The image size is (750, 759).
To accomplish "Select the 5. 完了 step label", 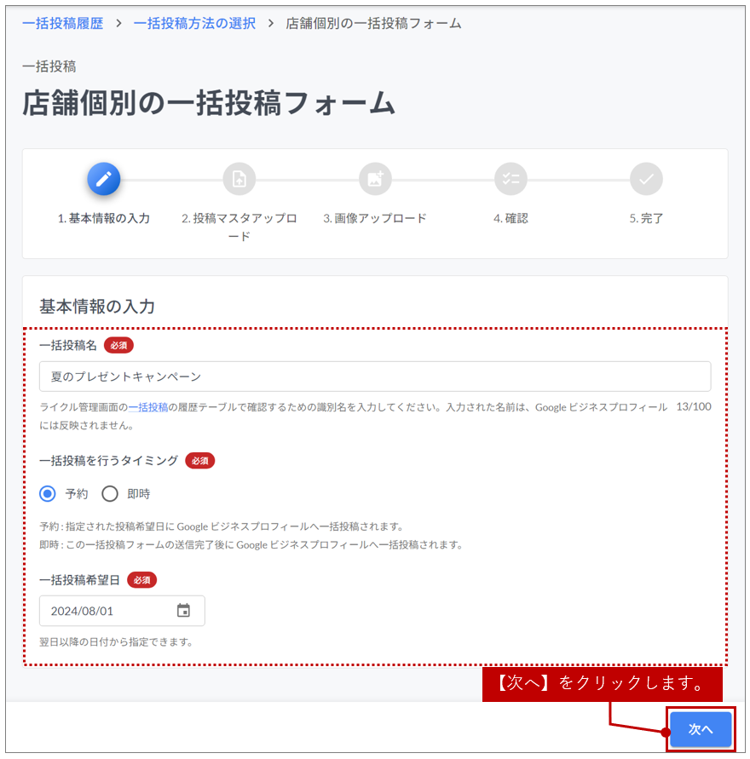I will click(646, 218).
